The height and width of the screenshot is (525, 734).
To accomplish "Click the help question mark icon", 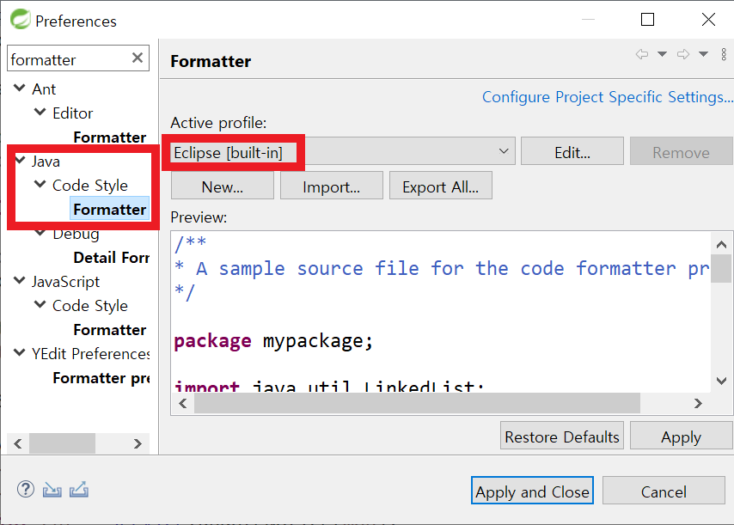I will coord(26,490).
